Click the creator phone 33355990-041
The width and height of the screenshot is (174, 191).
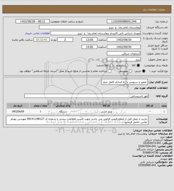click(147, 165)
